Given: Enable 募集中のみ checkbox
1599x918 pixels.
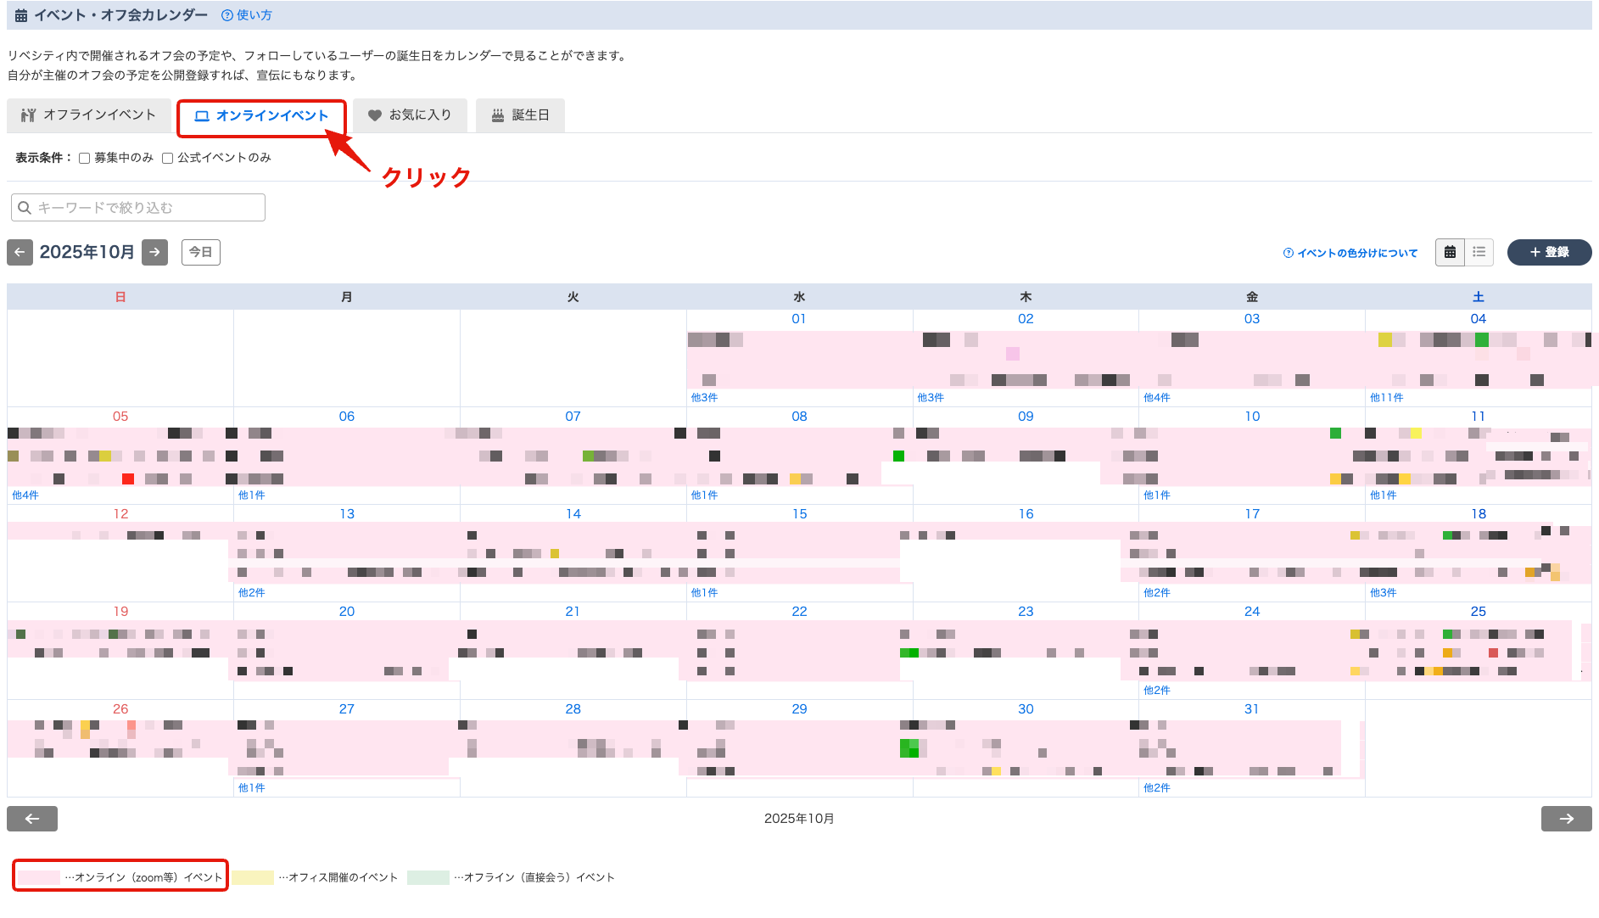Looking at the screenshot, I should click(x=85, y=158).
